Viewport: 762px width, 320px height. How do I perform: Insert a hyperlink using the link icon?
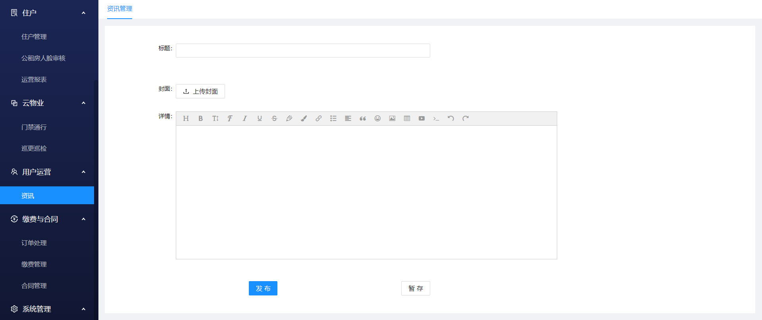(318, 119)
